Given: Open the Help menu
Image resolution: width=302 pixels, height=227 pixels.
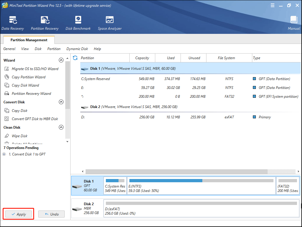Looking at the screenshot, I should coord(97,49).
